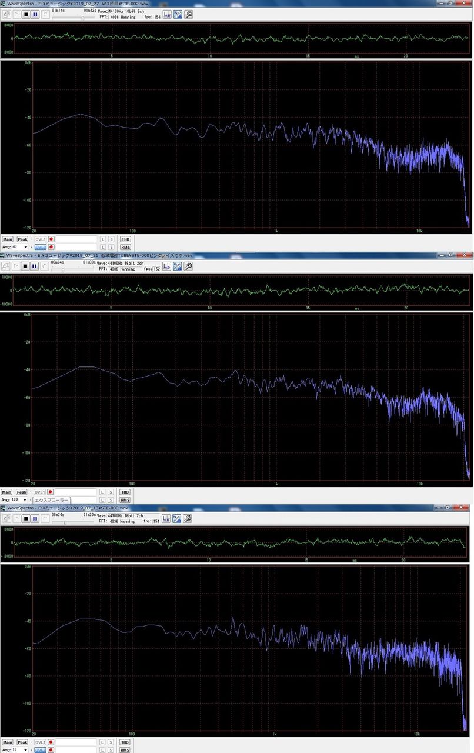This screenshot has height=753, width=474.
Task: OVL1 row S button, middle window panel
Action: pos(111,492)
